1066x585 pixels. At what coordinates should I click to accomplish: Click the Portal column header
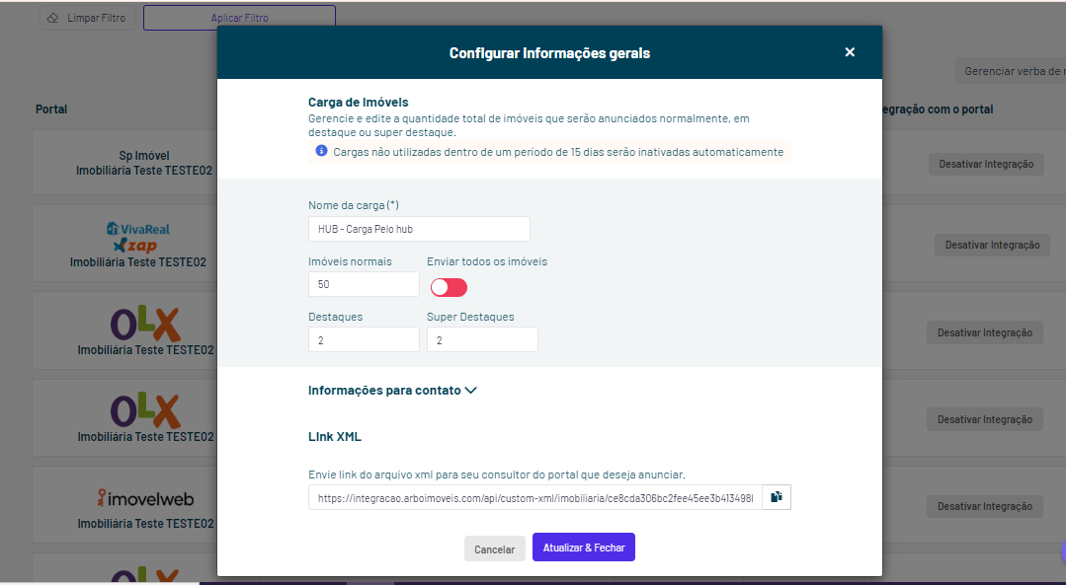tap(51, 110)
